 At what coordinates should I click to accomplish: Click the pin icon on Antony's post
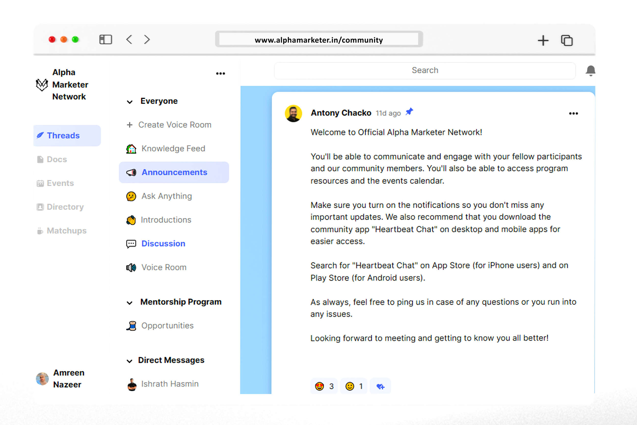409,112
